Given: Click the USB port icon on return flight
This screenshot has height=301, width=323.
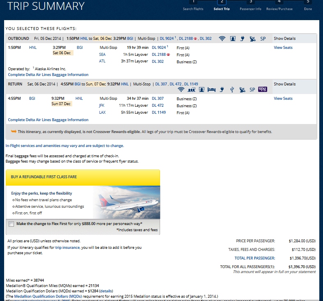Looking at the screenshot, I should [232, 90].
